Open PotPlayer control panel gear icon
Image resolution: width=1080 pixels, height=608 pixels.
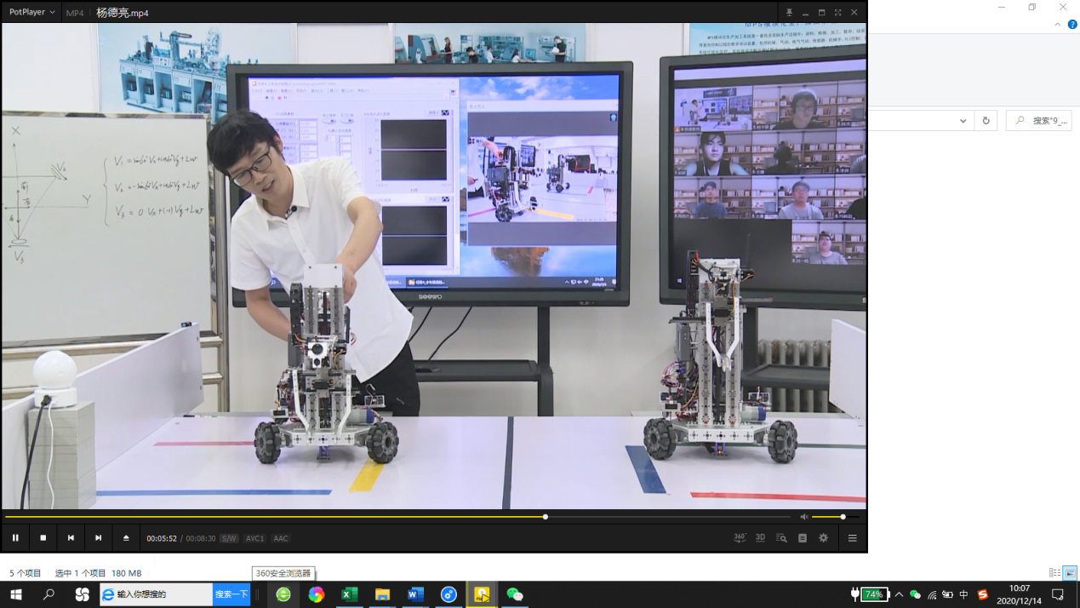(823, 538)
